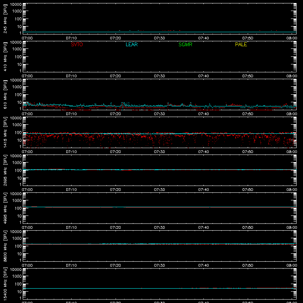Click 07:40 tick under the 610 MHz panel
The image size is (303, 303).
(x=203, y=114)
